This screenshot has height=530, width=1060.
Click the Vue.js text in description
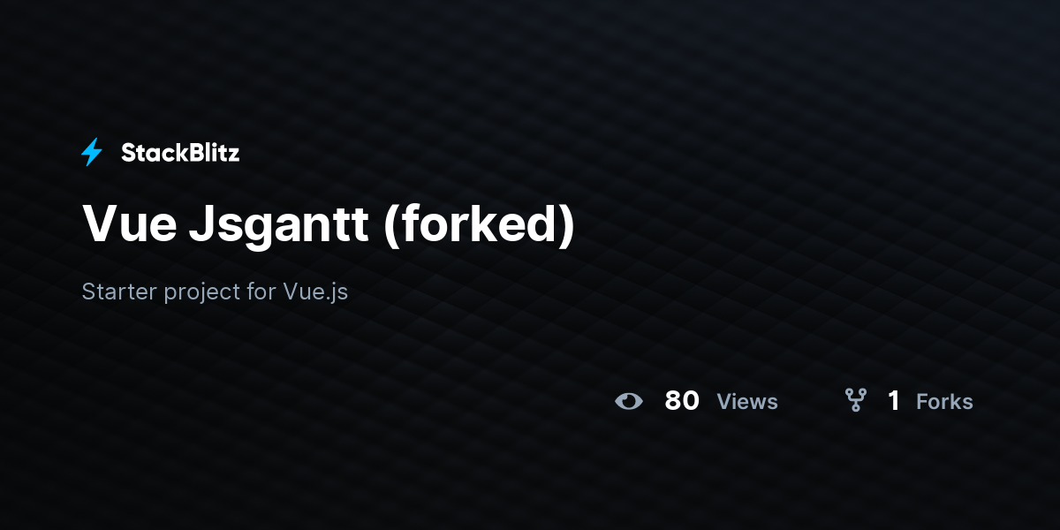[315, 291]
